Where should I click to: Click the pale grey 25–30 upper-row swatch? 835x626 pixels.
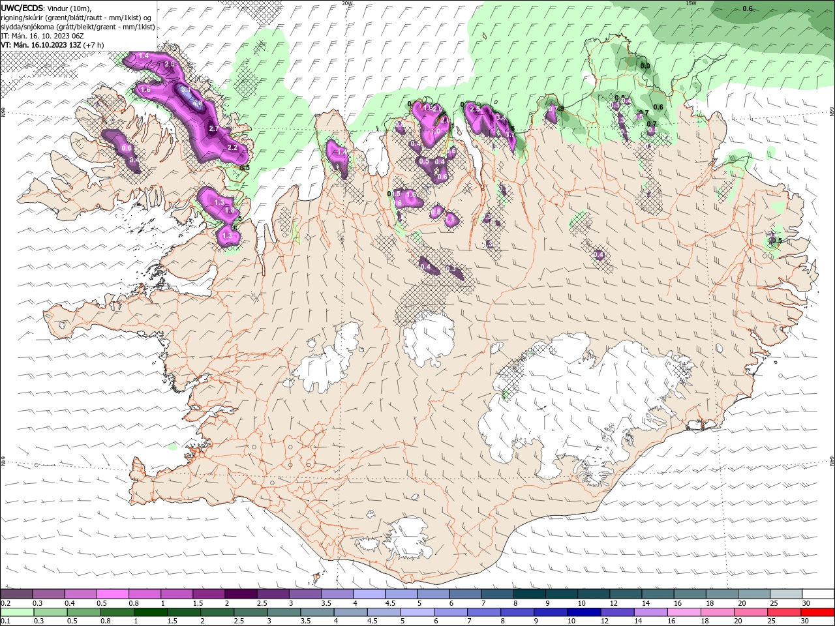(x=786, y=594)
